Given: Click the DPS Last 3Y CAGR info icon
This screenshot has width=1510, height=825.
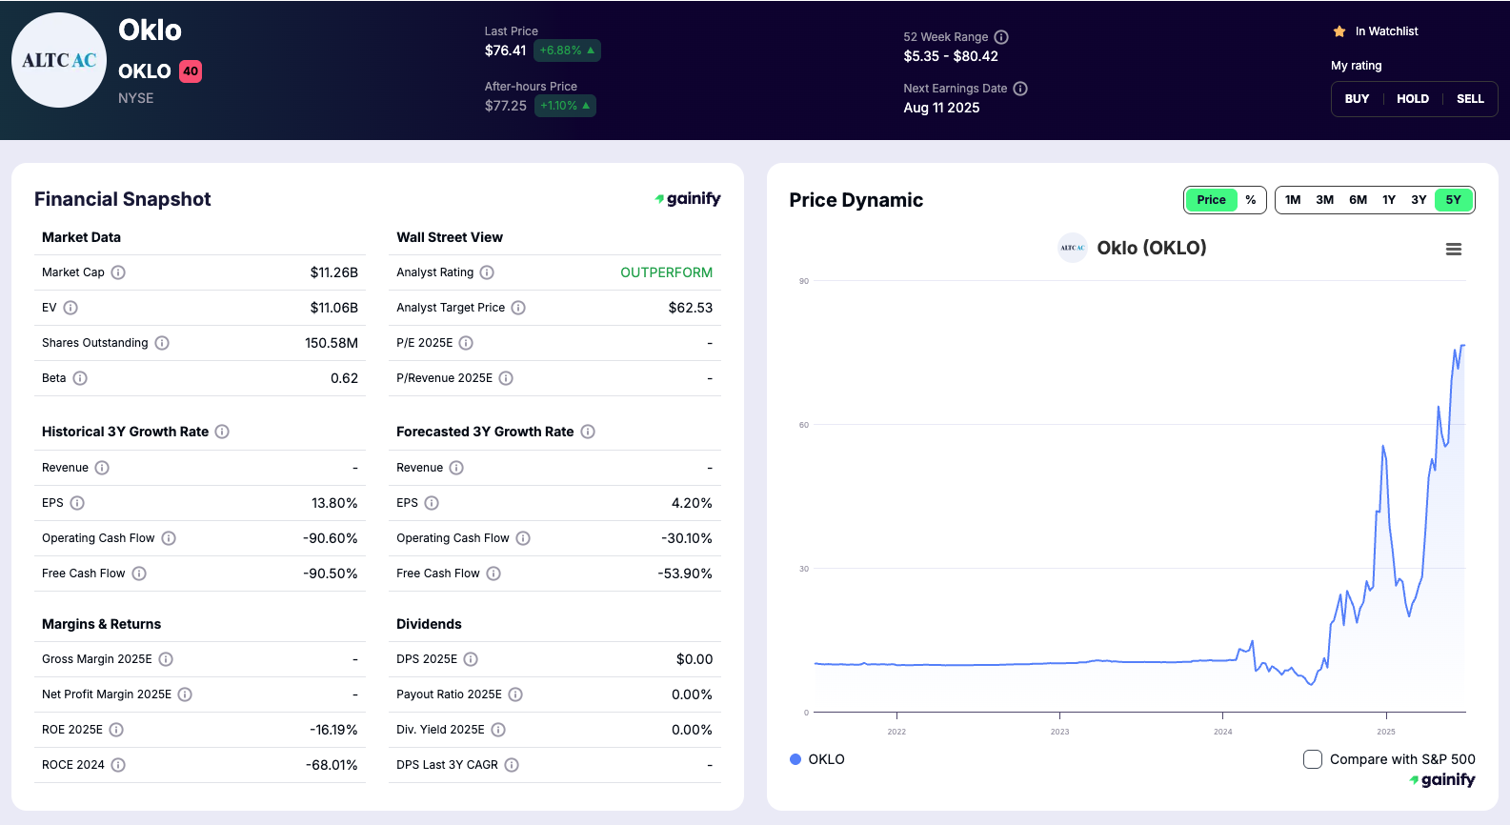Looking at the screenshot, I should [512, 765].
